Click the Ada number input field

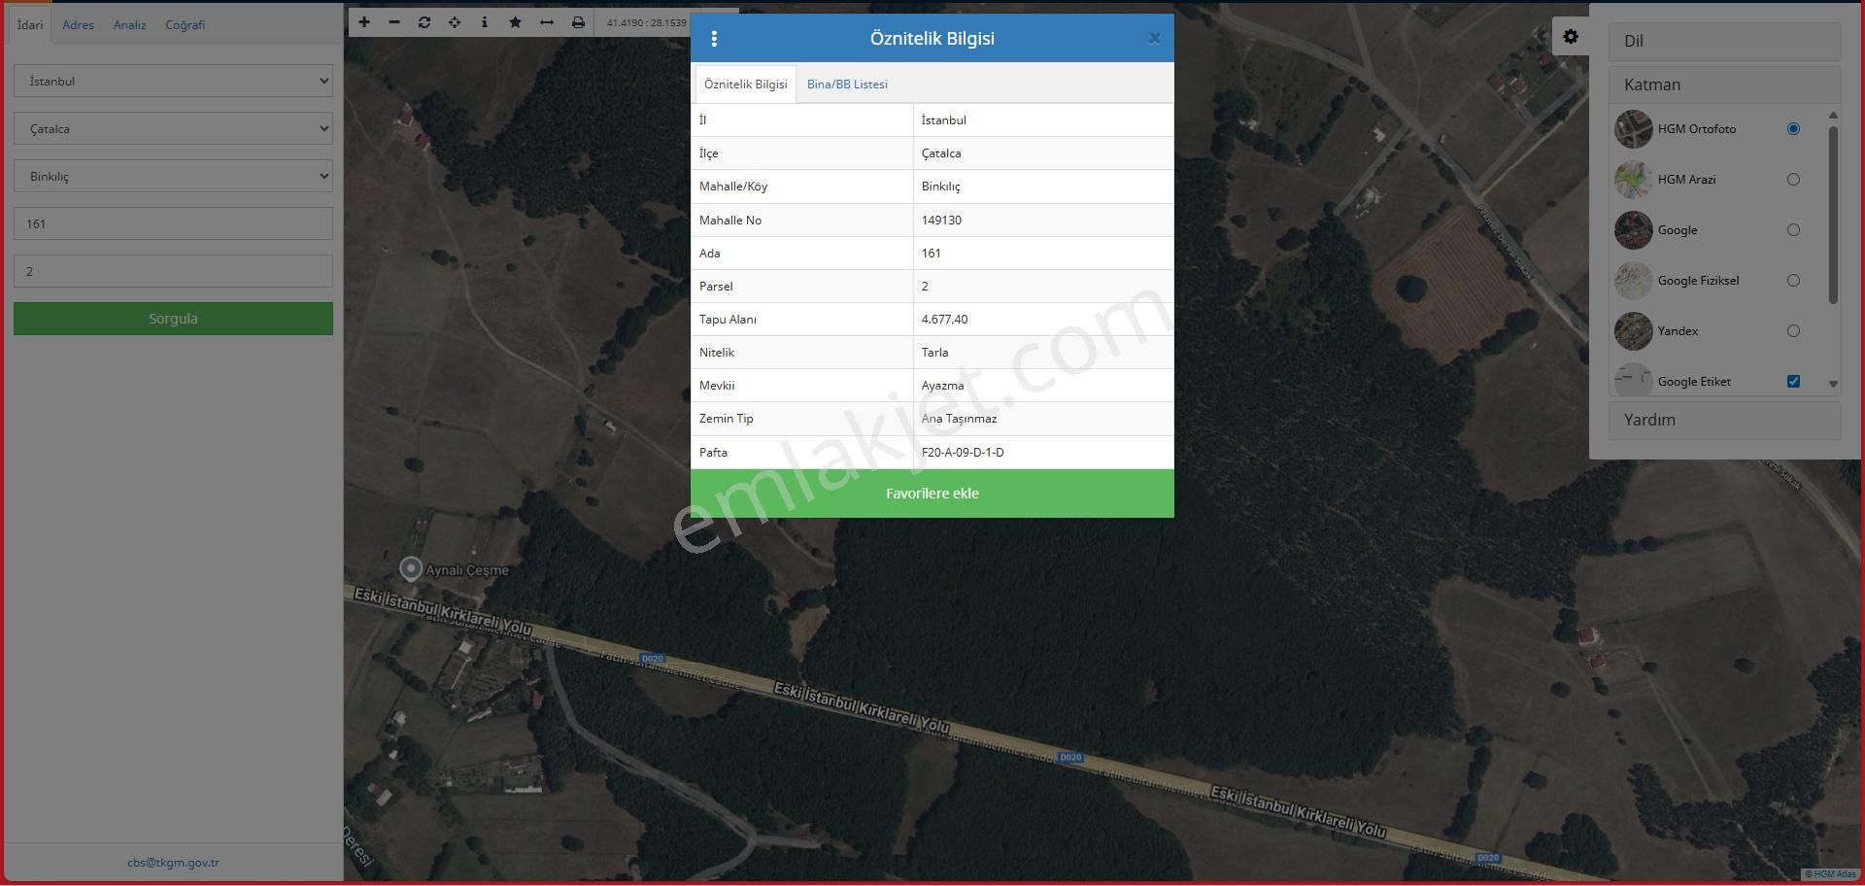click(173, 224)
